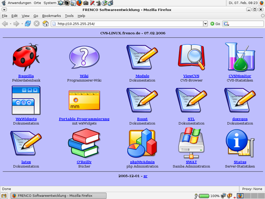Click the notepad icon above Boost
Image resolution: width=265 pixels, height=199 pixels.
[x=142, y=100]
